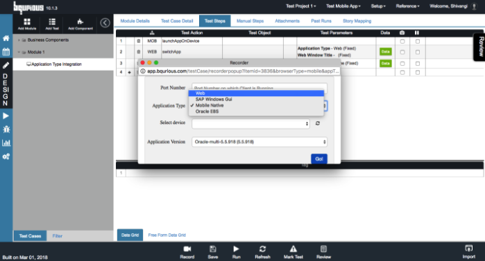Tick the screenshot checkbox for step 1

tap(402, 41)
